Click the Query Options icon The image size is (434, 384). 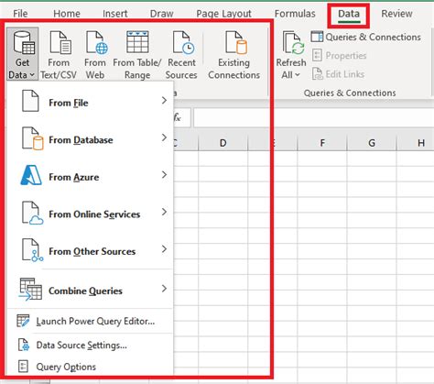point(23,367)
